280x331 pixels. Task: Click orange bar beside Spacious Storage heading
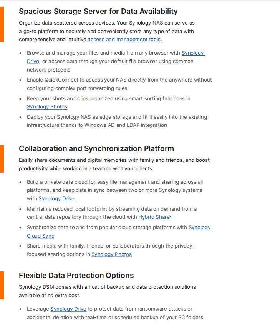(2, 24)
